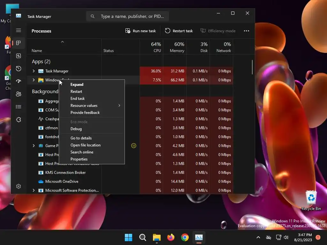Select the Microsoft OneDrive cloud icon

(41, 182)
